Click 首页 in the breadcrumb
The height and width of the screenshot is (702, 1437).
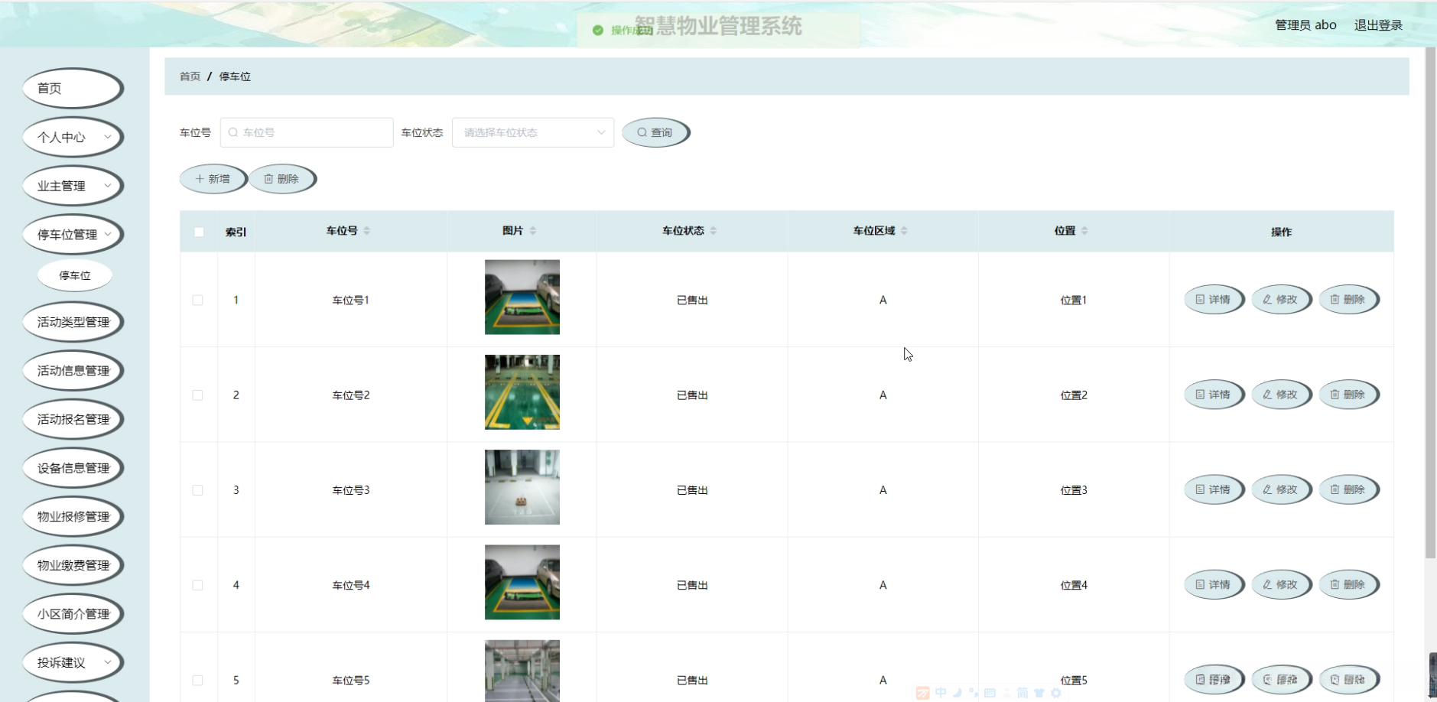[190, 76]
